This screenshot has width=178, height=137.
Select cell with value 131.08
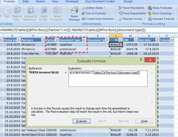[x=130, y=130]
